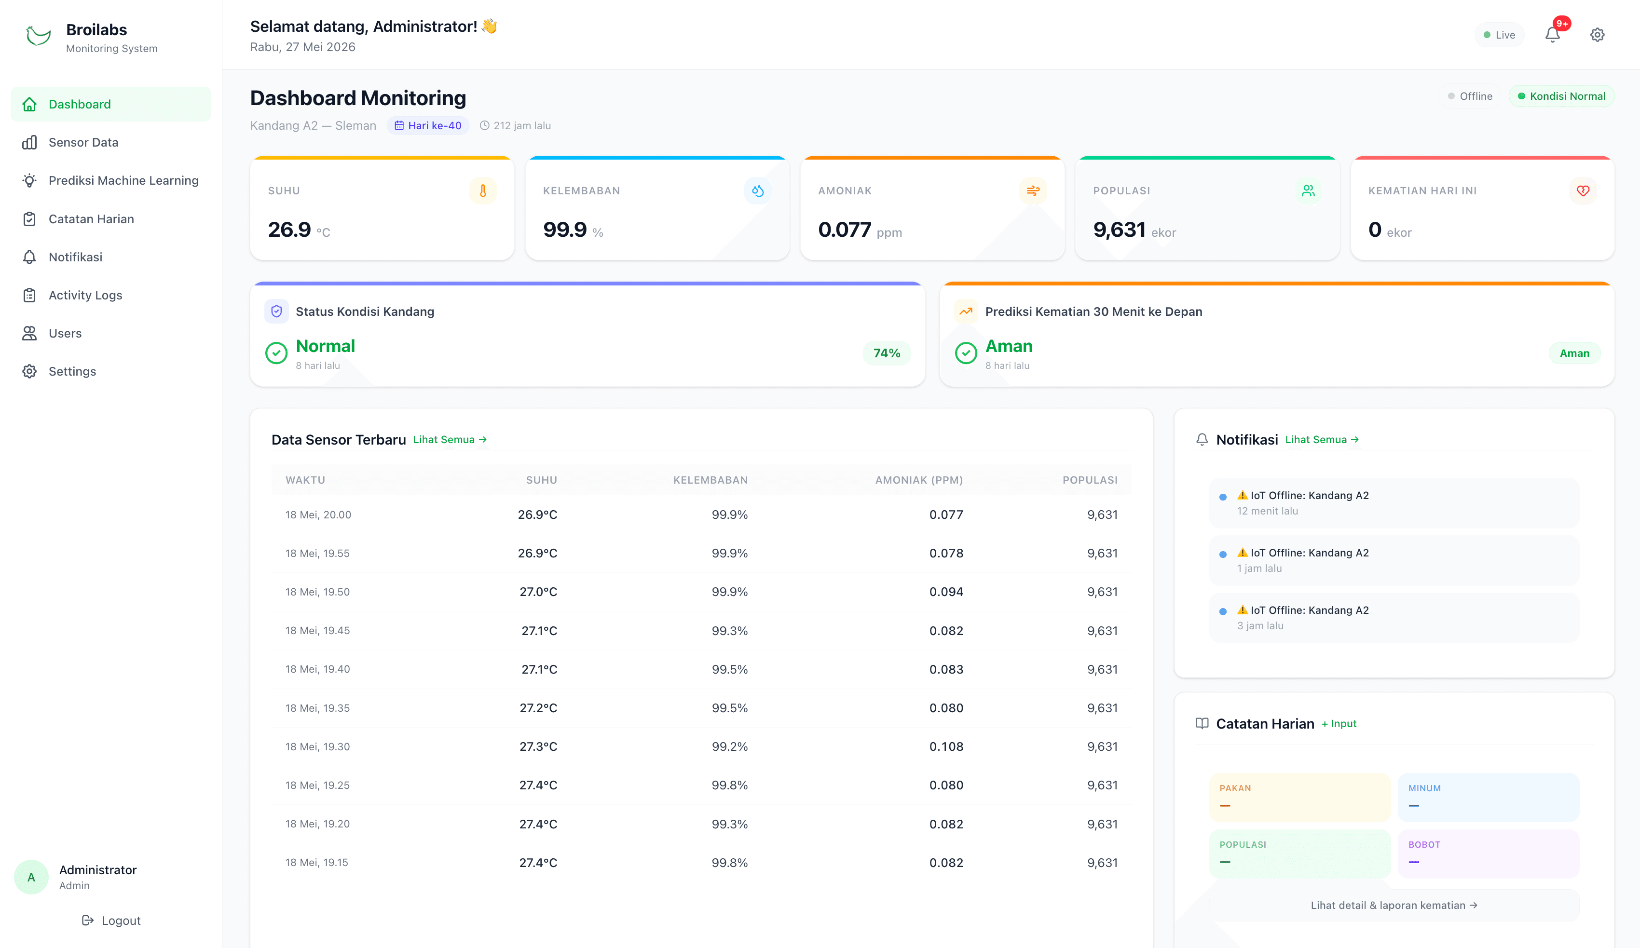Screen dimensions: 1640x948
Task: Open first IoT Offline notification, 12 menit lalu
Action: [1394, 503]
